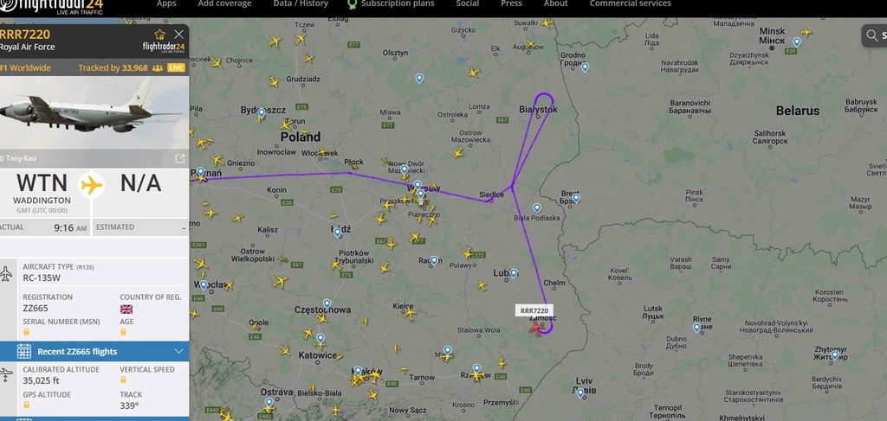Select the red RRR7220 aircraft on the map
Image resolution: width=887 pixels, height=421 pixels.
[536, 328]
